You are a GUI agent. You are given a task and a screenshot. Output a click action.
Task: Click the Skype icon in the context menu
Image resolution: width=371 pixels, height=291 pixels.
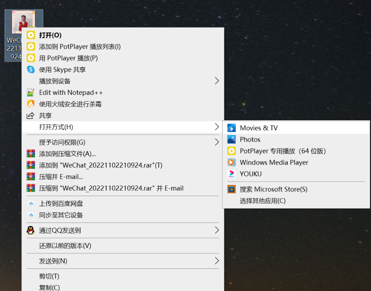pyautogui.click(x=31, y=69)
